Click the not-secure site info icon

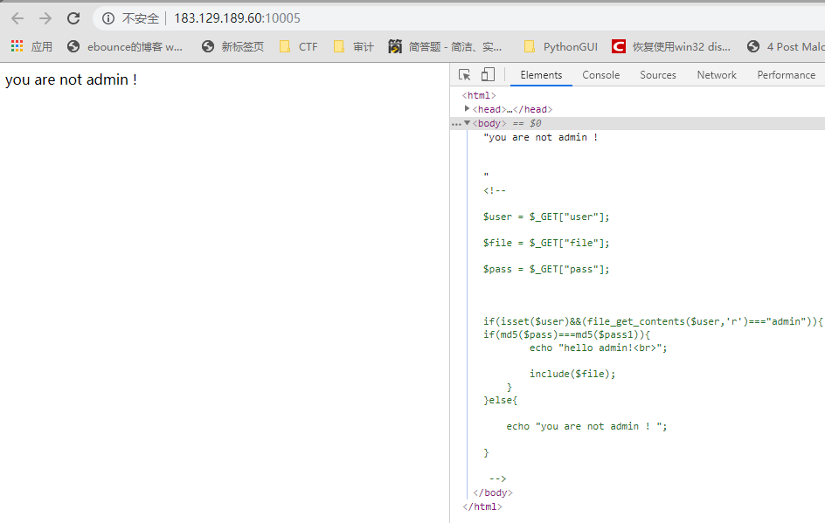coord(108,18)
